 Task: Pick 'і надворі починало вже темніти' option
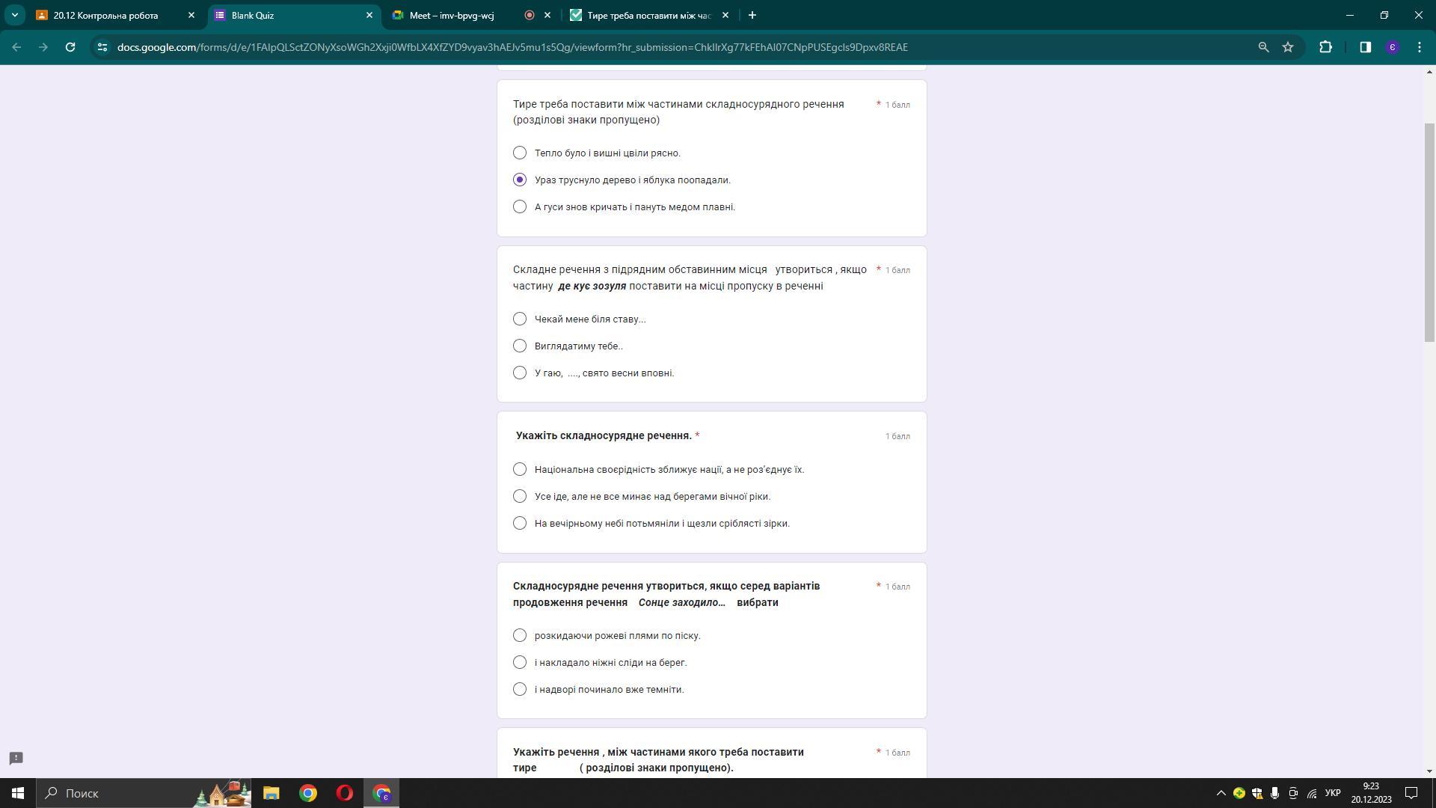(520, 689)
